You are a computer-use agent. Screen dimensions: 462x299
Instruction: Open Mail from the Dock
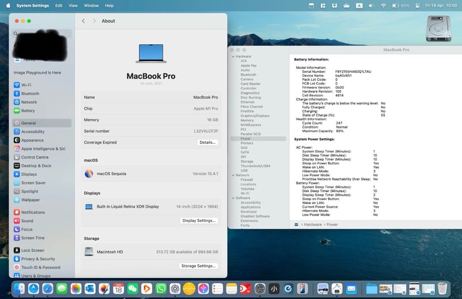351,289
